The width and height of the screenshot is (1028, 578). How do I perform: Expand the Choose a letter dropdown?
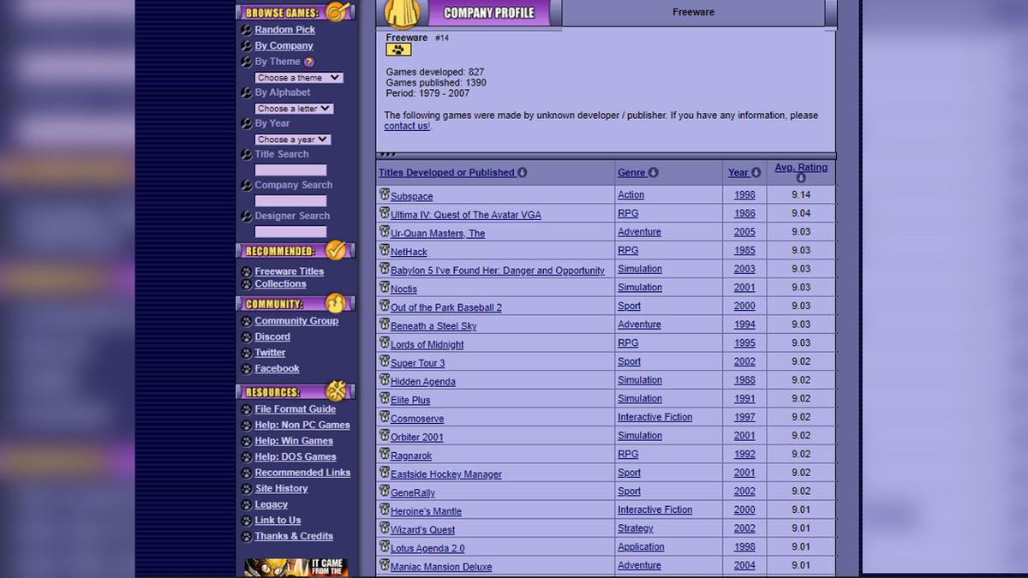click(294, 109)
